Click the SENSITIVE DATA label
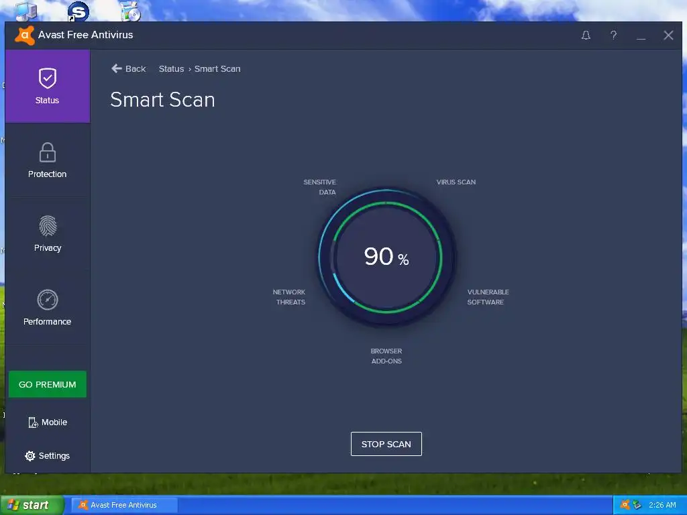The width and height of the screenshot is (687, 515). point(320,187)
